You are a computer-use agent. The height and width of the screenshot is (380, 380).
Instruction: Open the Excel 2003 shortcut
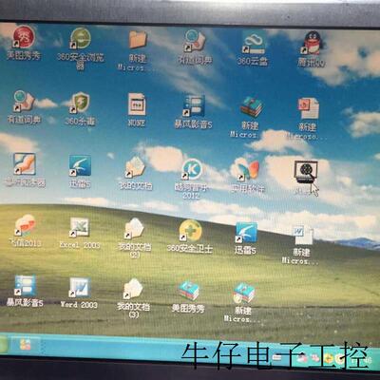(x=79, y=227)
